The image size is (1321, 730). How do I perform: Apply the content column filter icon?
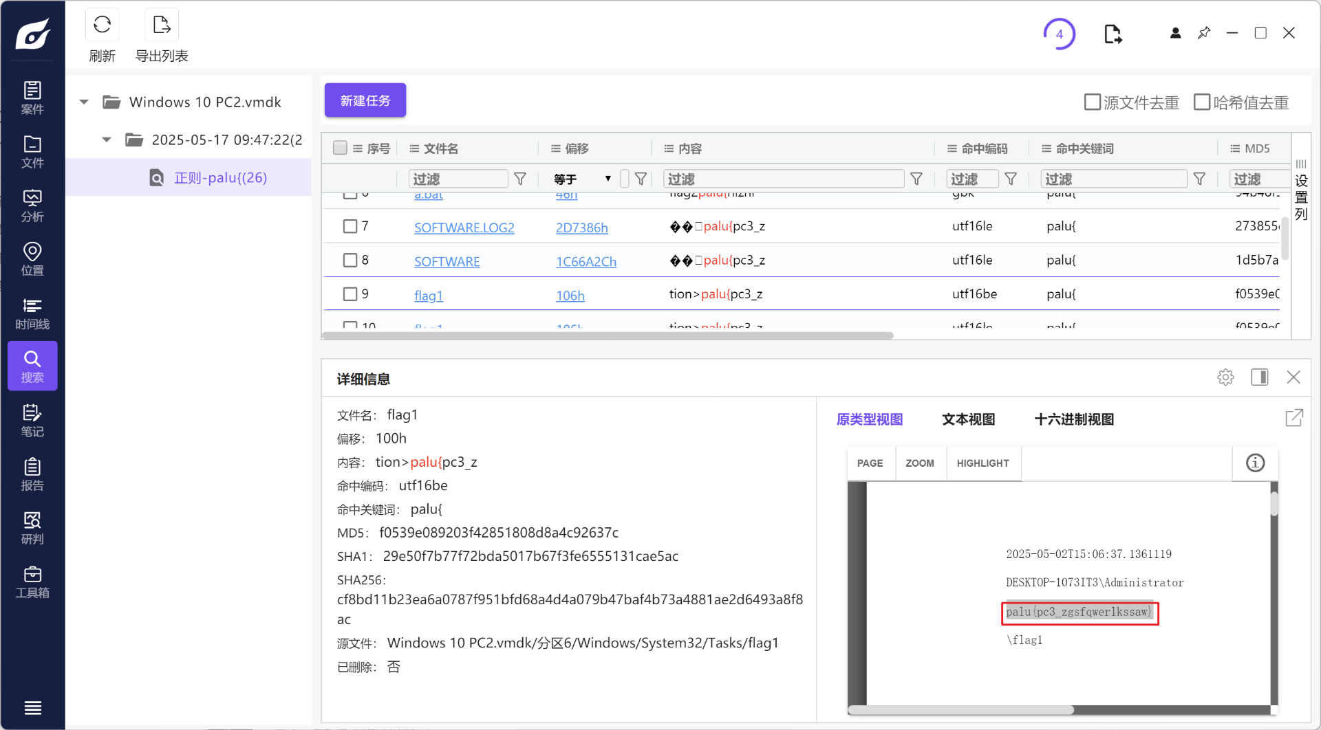(x=916, y=179)
